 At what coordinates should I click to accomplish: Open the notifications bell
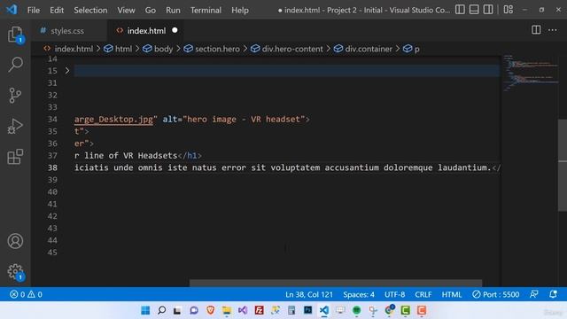(553, 294)
